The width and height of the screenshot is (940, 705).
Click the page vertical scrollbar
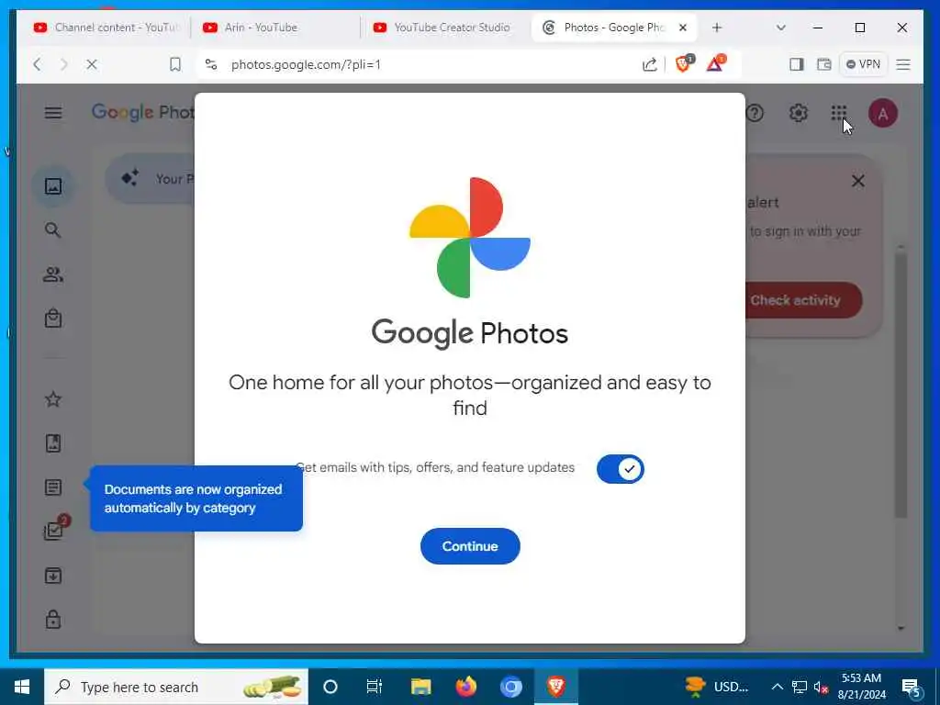point(901,384)
